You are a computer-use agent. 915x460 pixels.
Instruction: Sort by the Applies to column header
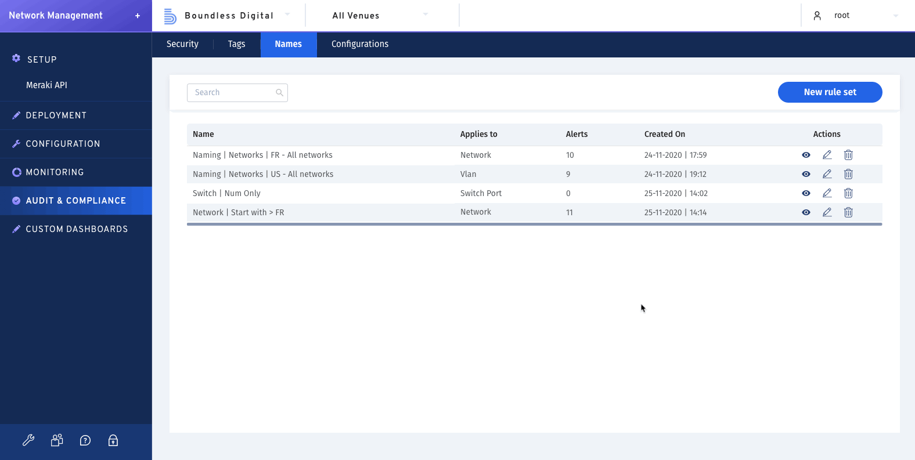[478, 134]
